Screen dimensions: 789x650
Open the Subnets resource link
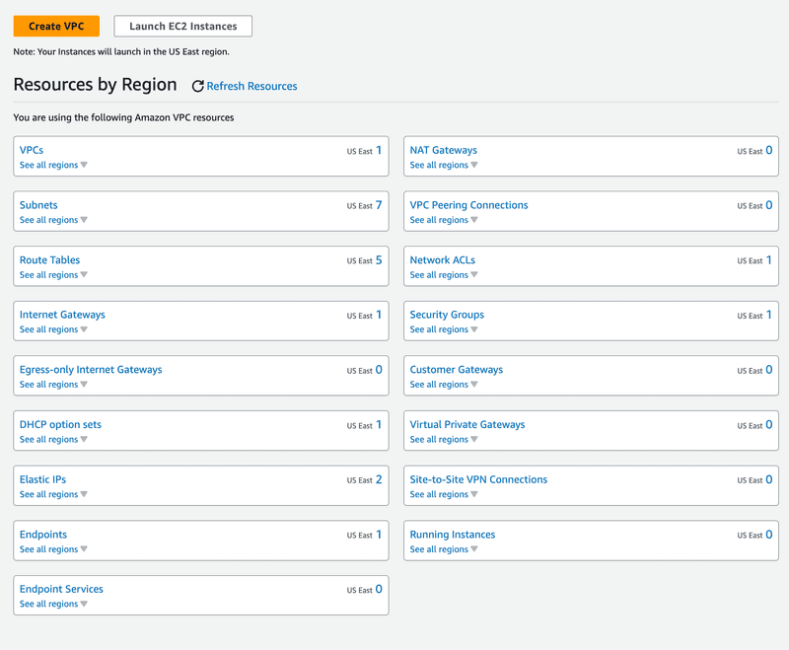pos(38,205)
